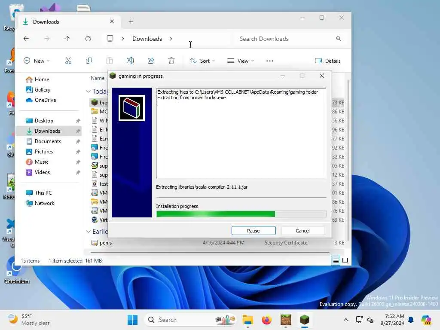Click the extraction log text area

pos(241,133)
